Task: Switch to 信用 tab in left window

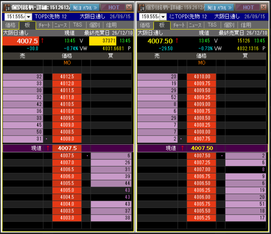Action: point(111,25)
